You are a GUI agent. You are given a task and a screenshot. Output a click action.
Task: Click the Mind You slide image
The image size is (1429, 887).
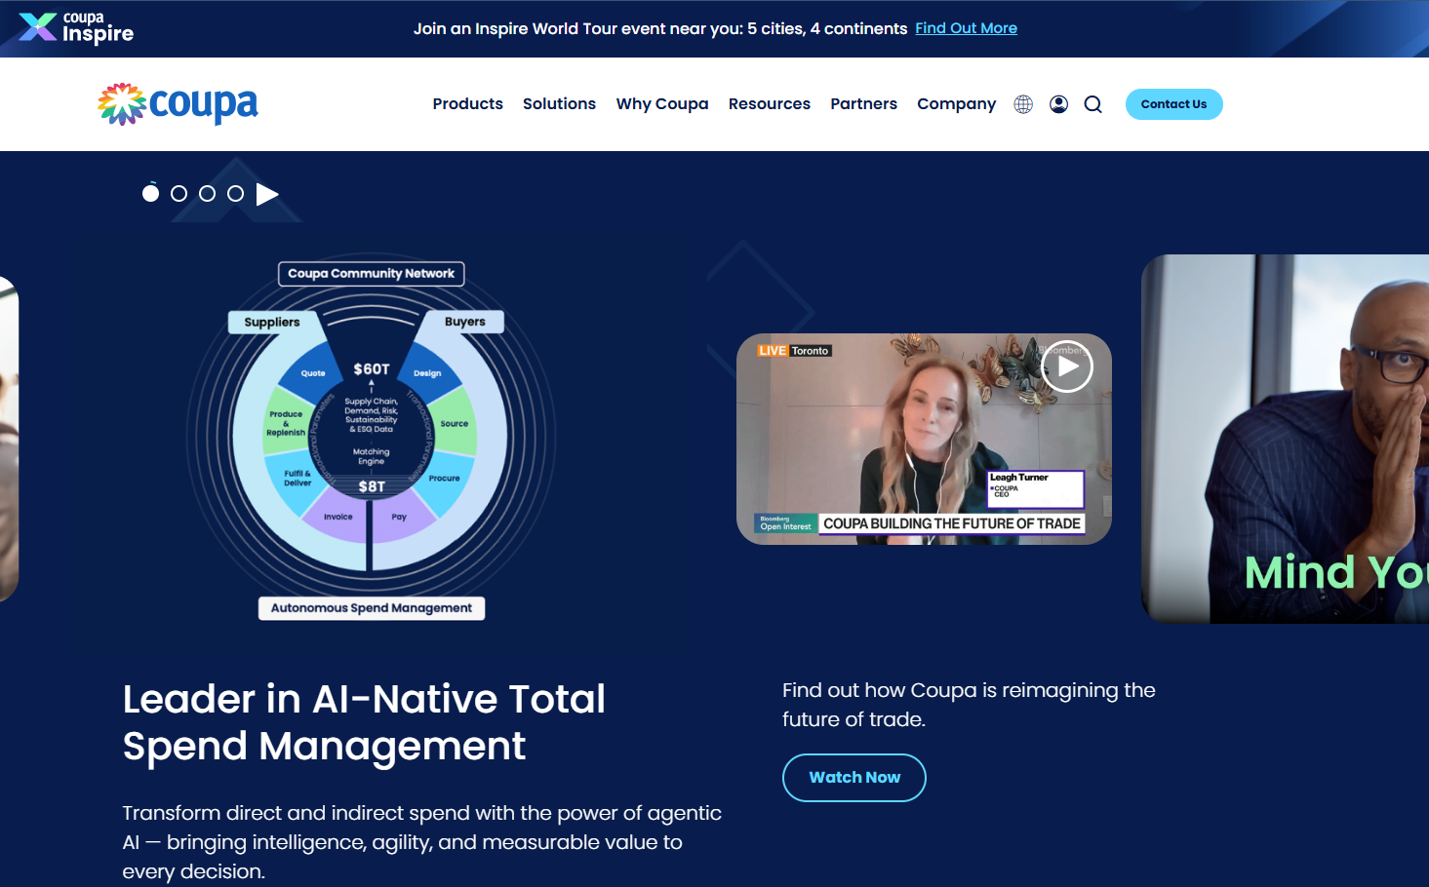pyautogui.click(x=1285, y=439)
